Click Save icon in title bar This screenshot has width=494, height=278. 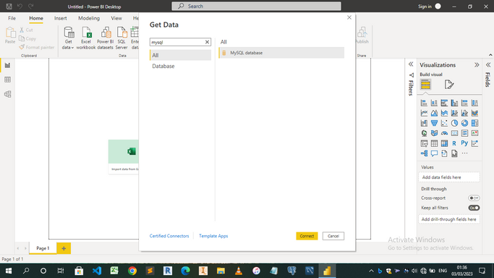(x=9, y=7)
